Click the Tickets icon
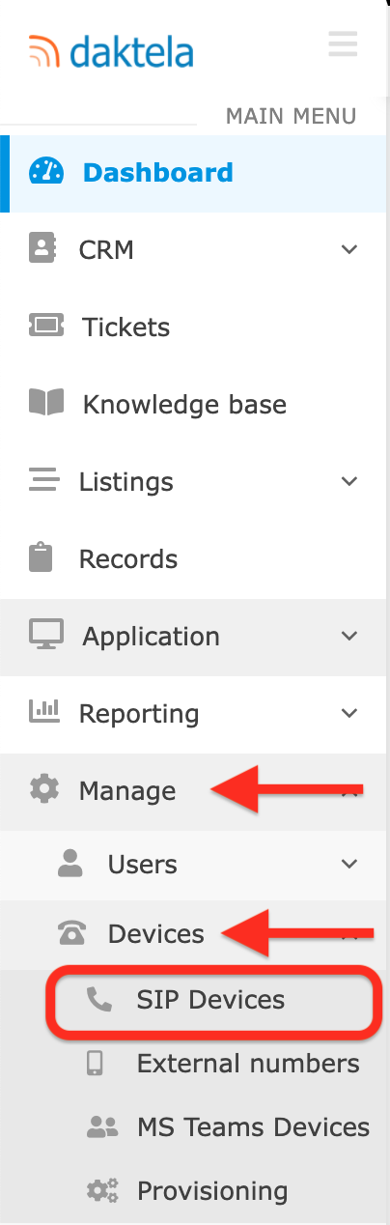Image resolution: width=390 pixels, height=1225 pixels. (x=45, y=327)
